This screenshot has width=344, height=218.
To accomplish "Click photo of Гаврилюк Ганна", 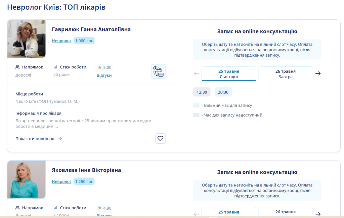I will point(27,39).
